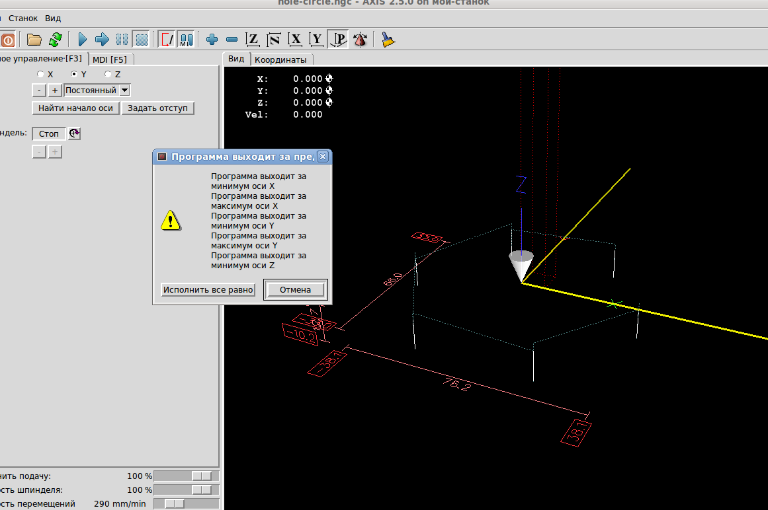
Task: Open a G-code file via folder icon
Action: click(34, 40)
